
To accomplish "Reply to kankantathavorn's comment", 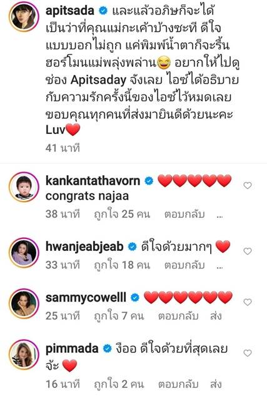I will tap(184, 214).
